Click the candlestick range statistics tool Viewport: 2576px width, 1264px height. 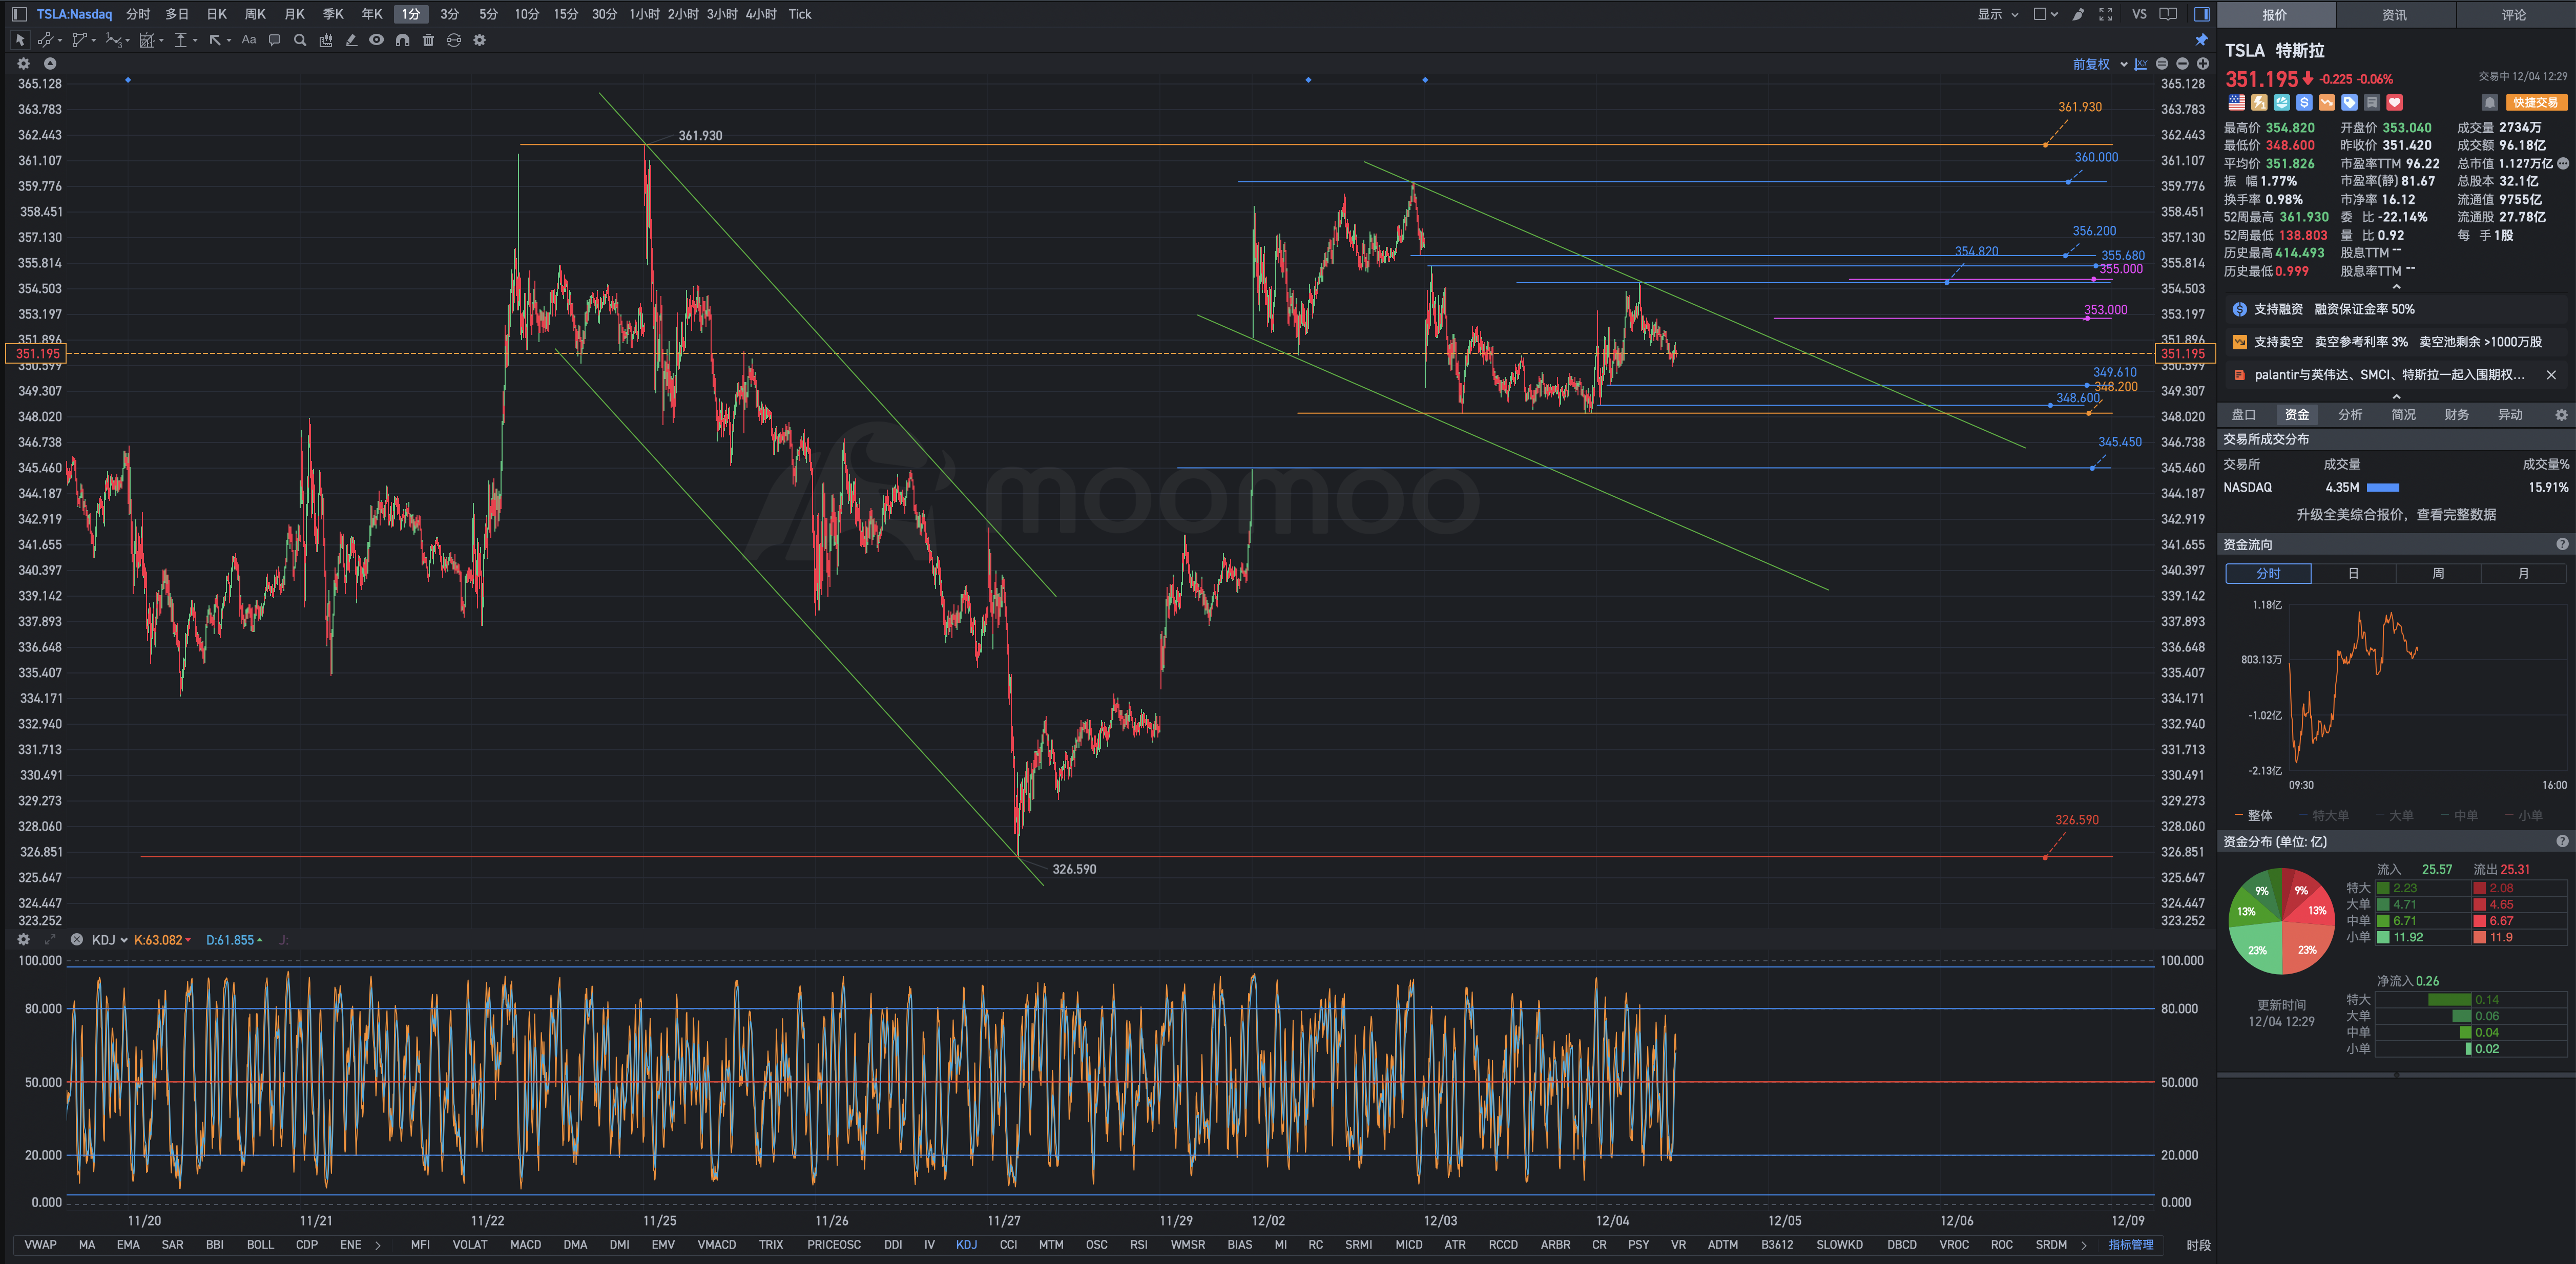tap(325, 40)
